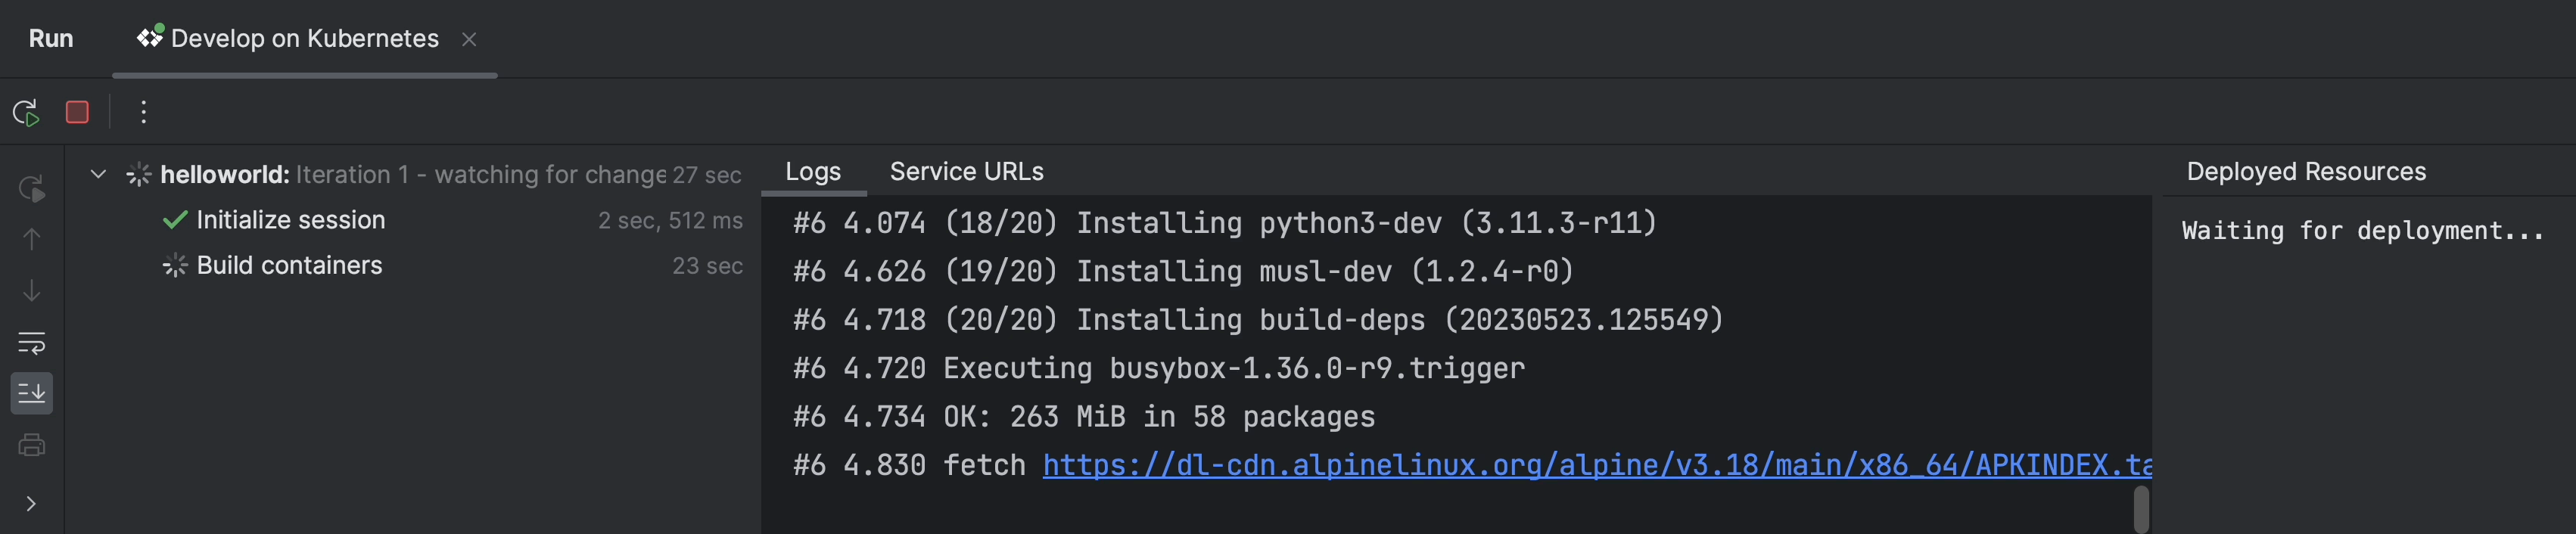Image resolution: width=2576 pixels, height=534 pixels.
Task: Open the More actions vertical dots menu
Action: coord(143,112)
